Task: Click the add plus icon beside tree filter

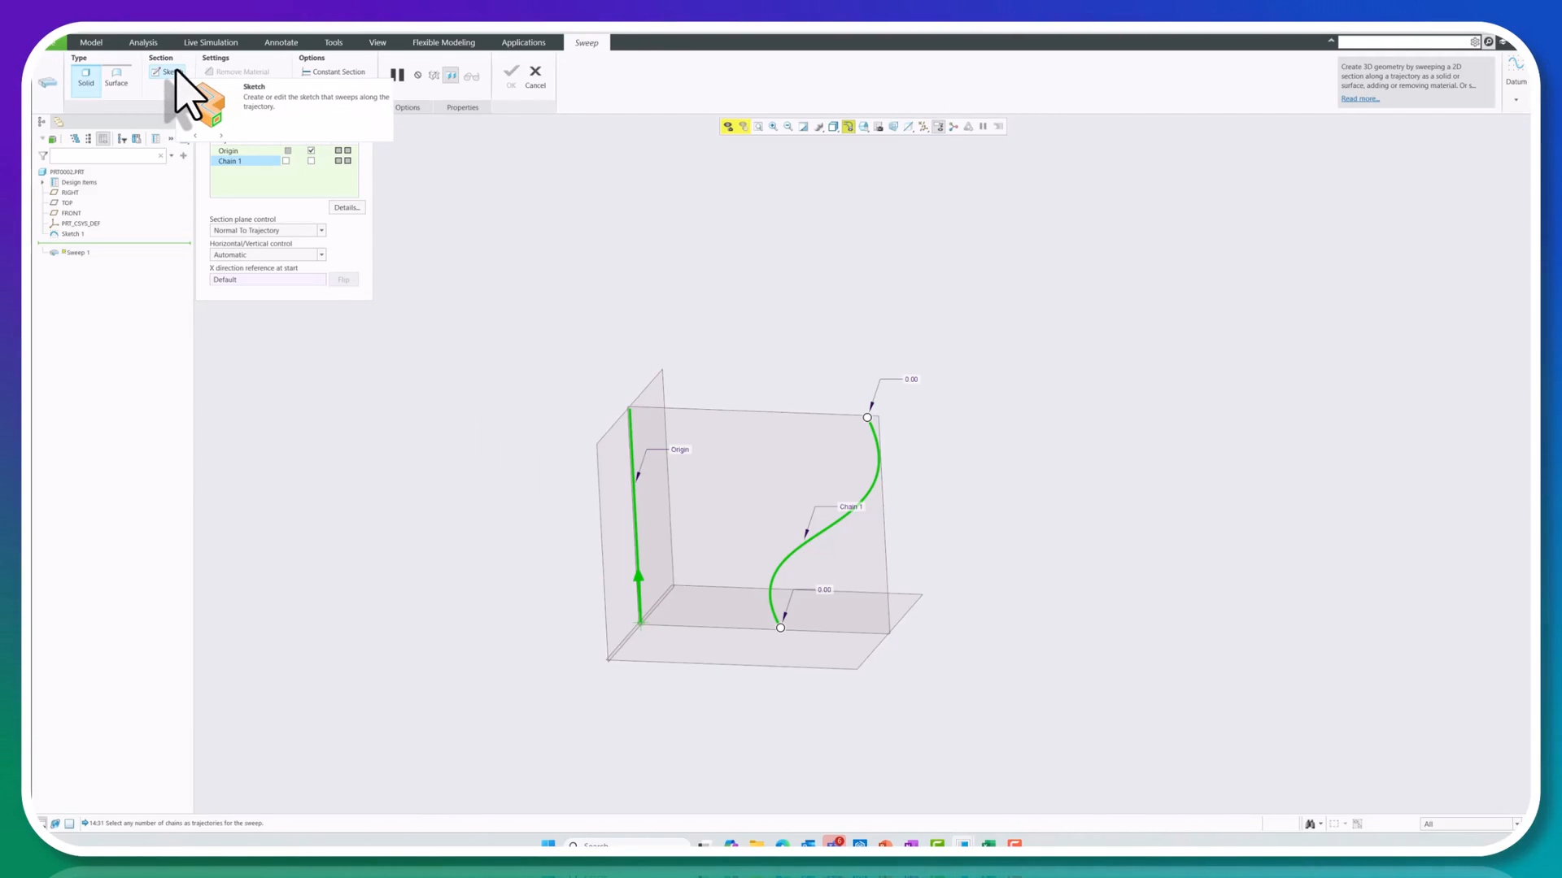Action: coord(184,155)
